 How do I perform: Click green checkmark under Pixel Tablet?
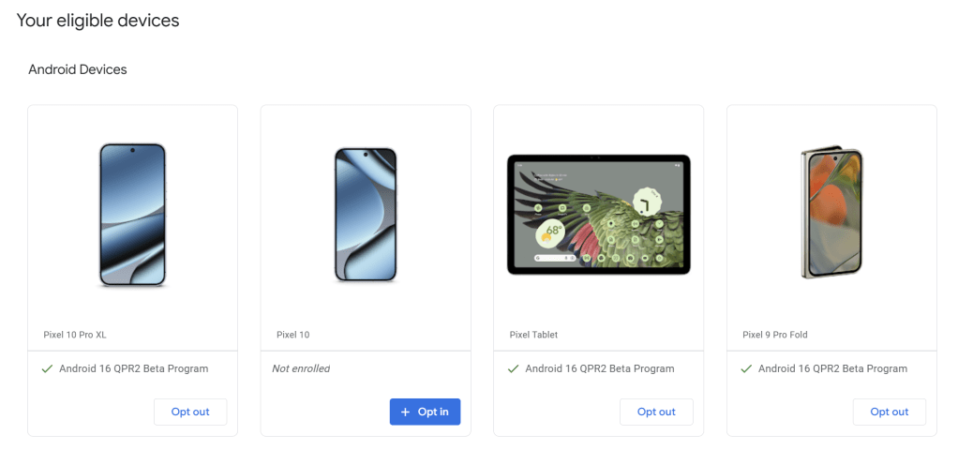[514, 369]
